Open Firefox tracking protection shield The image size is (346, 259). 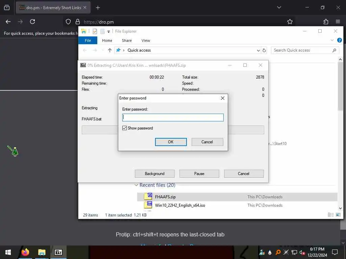click(x=68, y=22)
